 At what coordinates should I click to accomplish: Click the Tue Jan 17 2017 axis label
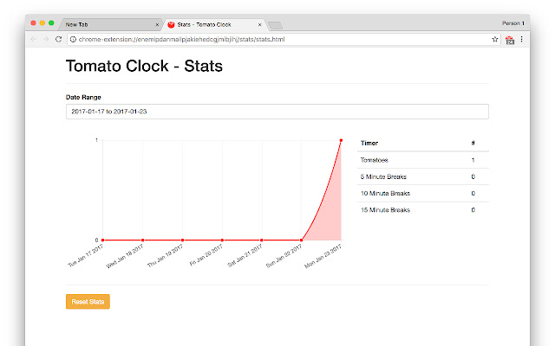point(85,255)
